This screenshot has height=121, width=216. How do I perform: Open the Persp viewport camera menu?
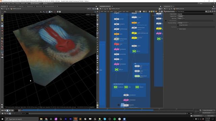coord(88,14)
